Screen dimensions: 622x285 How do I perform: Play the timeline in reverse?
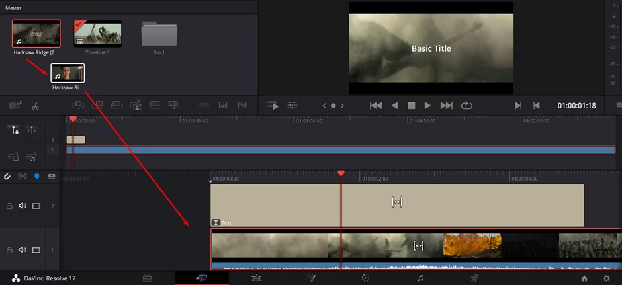[394, 105]
